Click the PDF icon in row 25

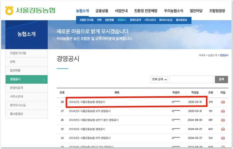(x=223, y=129)
